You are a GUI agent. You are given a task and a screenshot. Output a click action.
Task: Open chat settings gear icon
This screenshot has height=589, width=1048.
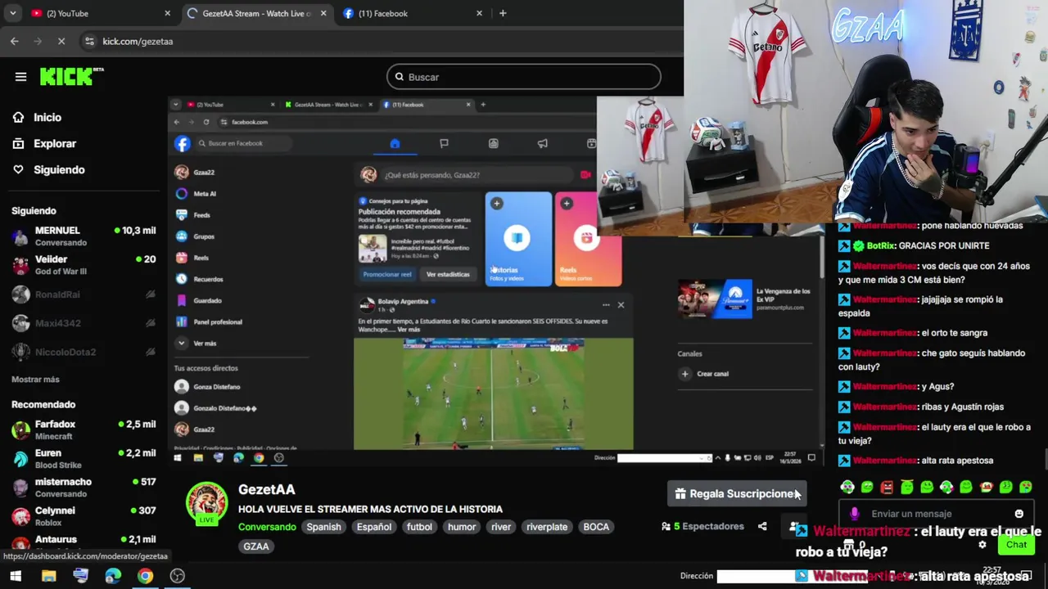(982, 545)
